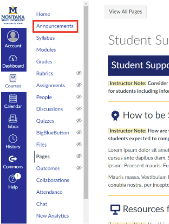Toggle the hidden-eye icon next to Files
Image resolution: width=169 pixels, height=224 pixels.
tap(79, 144)
